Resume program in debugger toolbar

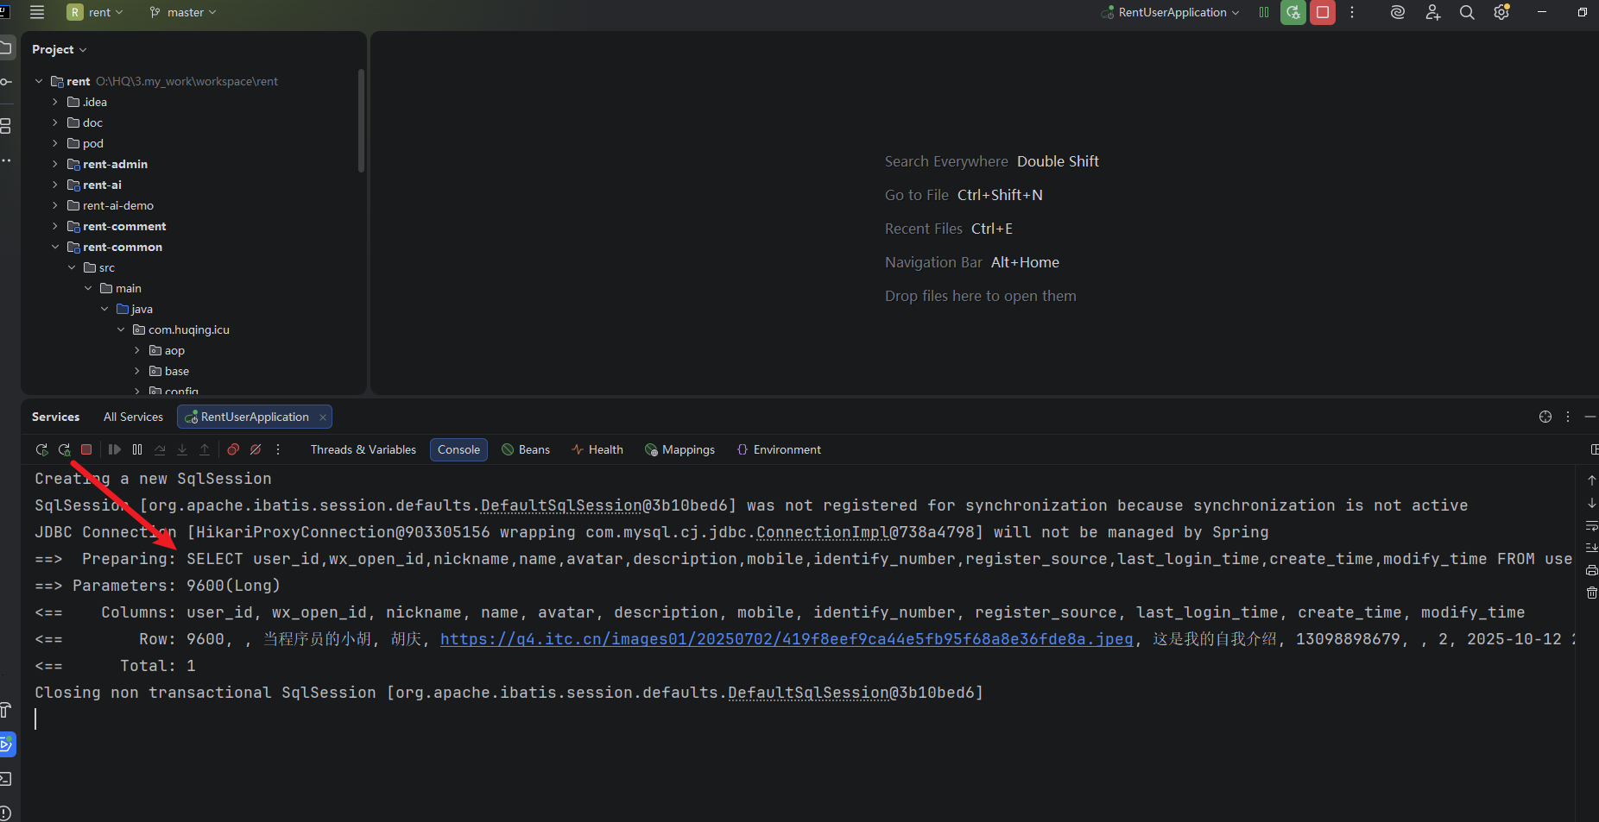pos(114,449)
